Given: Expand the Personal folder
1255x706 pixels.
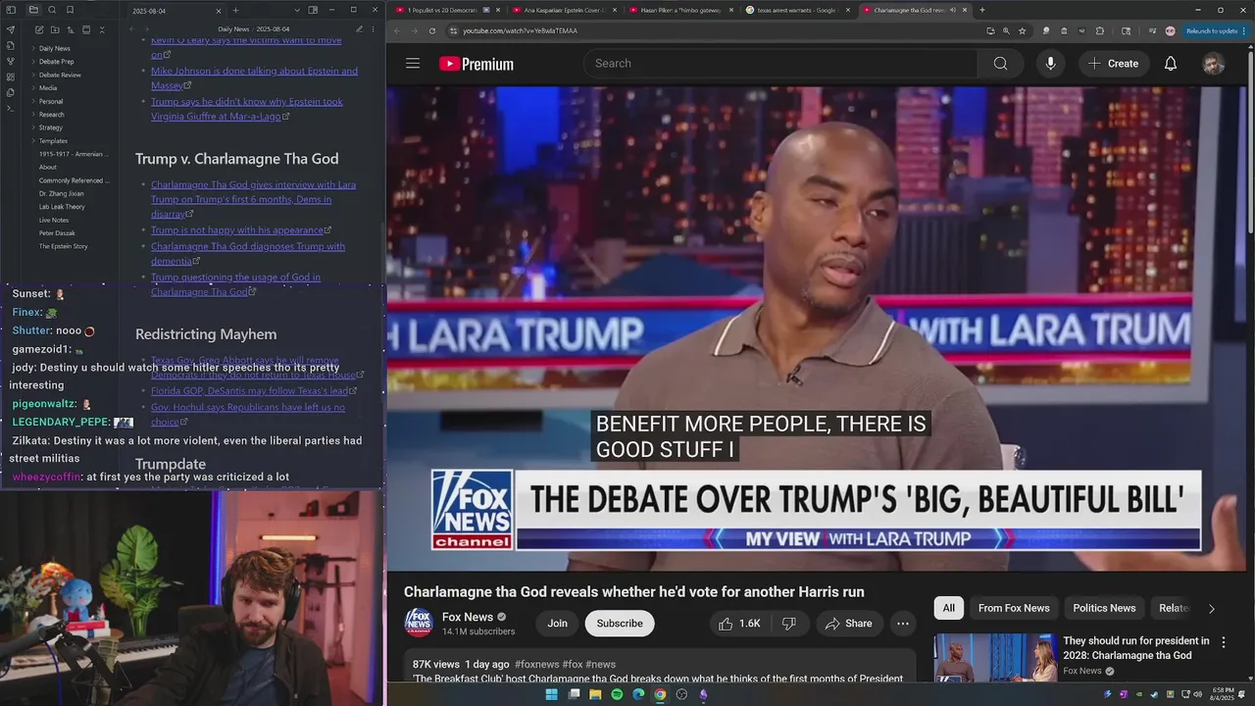Looking at the screenshot, I should point(50,101).
